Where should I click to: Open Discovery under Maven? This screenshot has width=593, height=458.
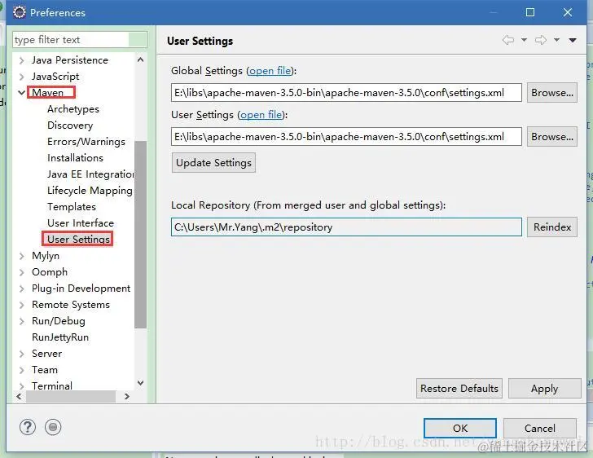(x=70, y=126)
